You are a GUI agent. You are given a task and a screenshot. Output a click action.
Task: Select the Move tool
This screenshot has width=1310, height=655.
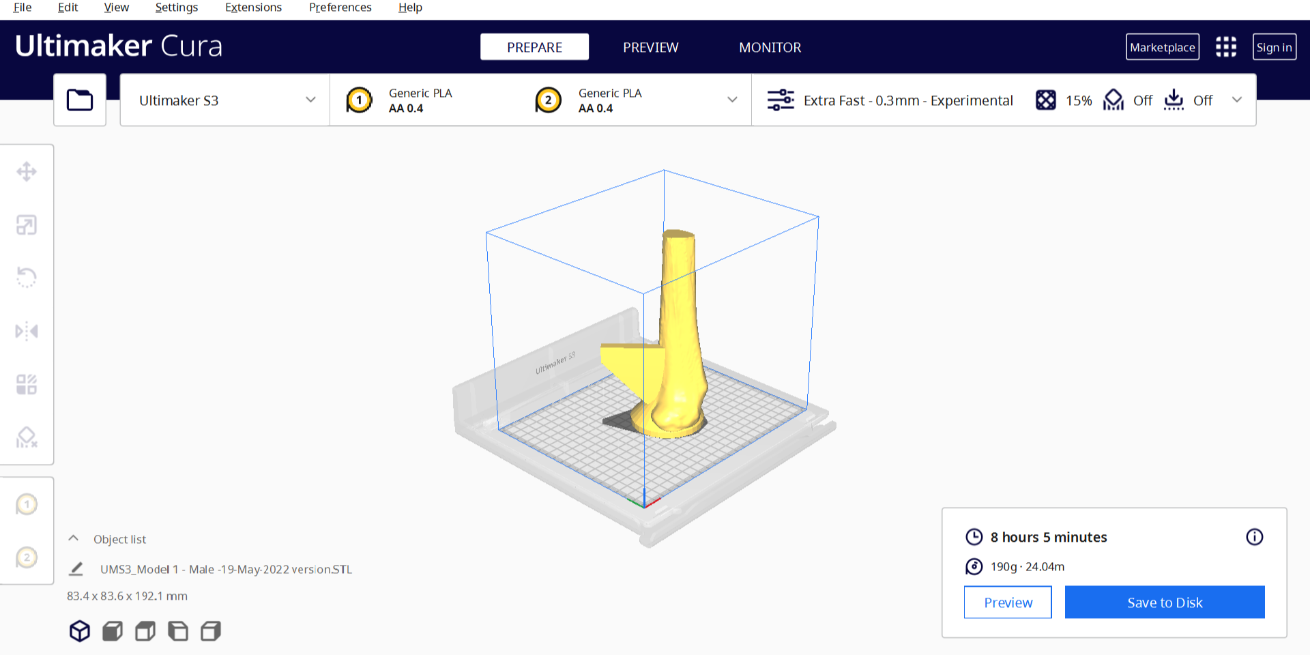pyautogui.click(x=27, y=171)
